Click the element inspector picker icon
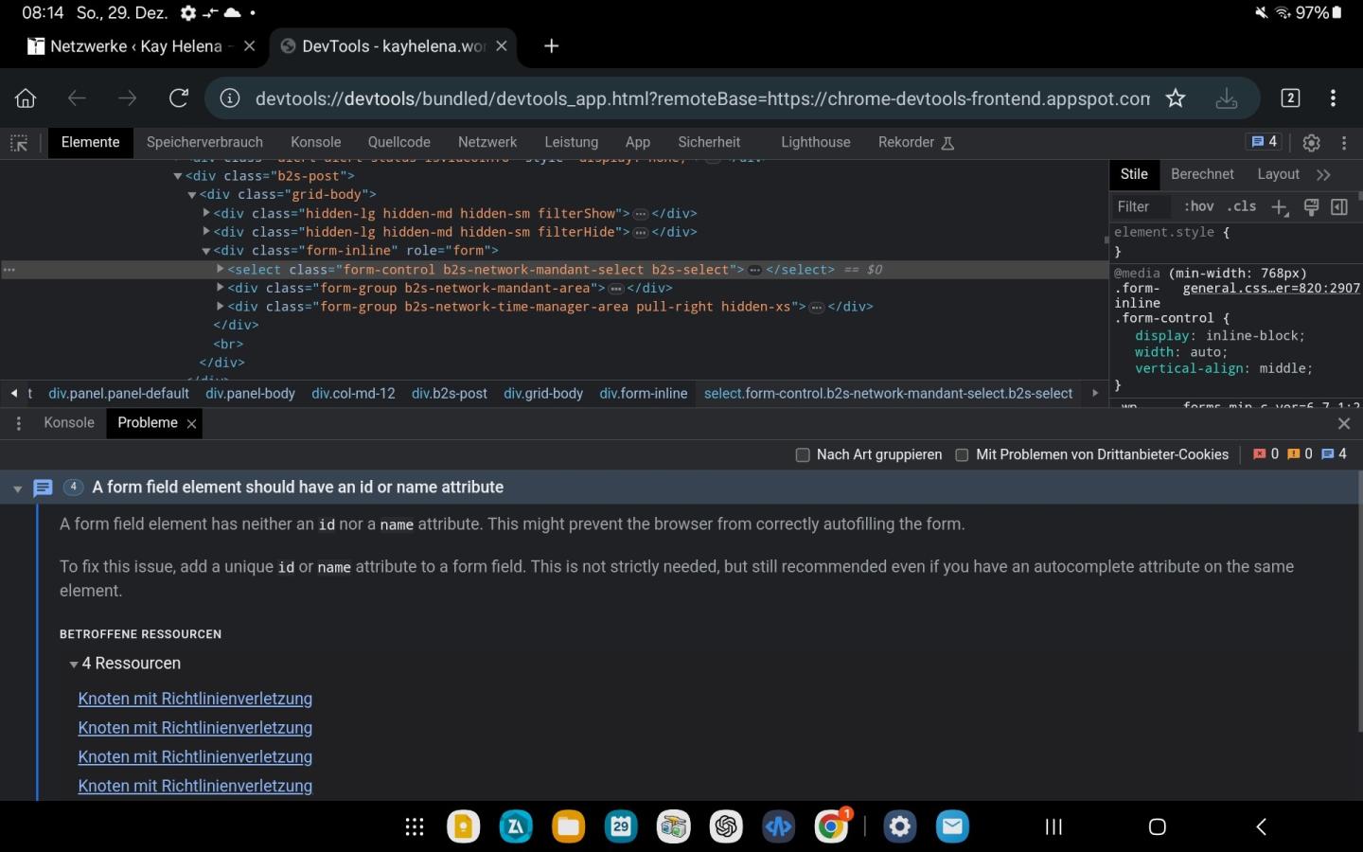Viewport: 1363px width, 852px height. (x=19, y=143)
